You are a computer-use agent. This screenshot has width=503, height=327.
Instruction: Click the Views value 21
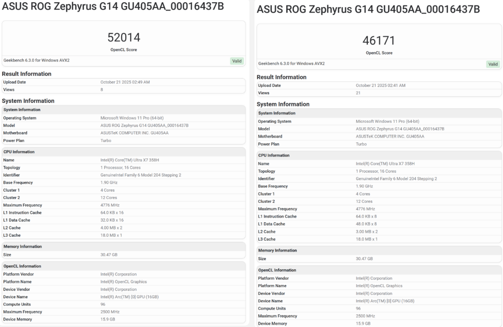point(358,93)
